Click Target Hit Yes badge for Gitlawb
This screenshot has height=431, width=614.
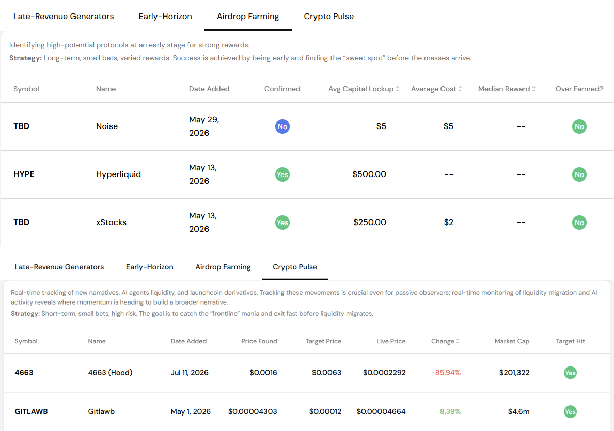(570, 411)
